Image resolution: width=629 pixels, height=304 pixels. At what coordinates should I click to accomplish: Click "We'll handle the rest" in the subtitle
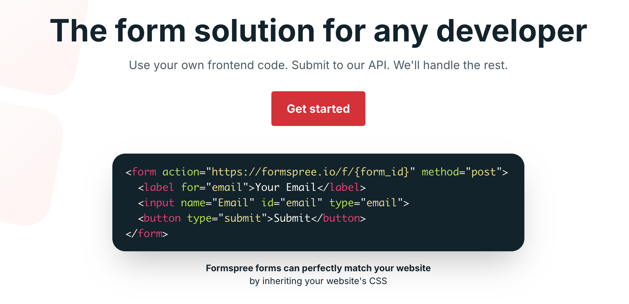coord(450,65)
